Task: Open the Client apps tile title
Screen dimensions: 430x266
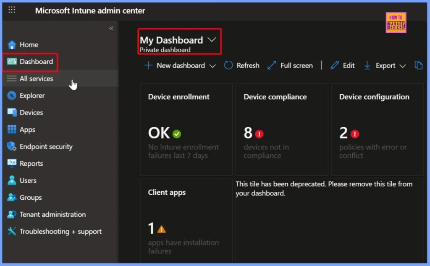Action: (x=167, y=192)
